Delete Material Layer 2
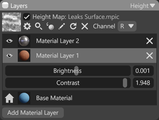This screenshot has height=120, width=159. 150,41
